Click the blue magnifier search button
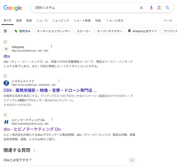The width and height of the screenshot is (177, 167). 167,8
